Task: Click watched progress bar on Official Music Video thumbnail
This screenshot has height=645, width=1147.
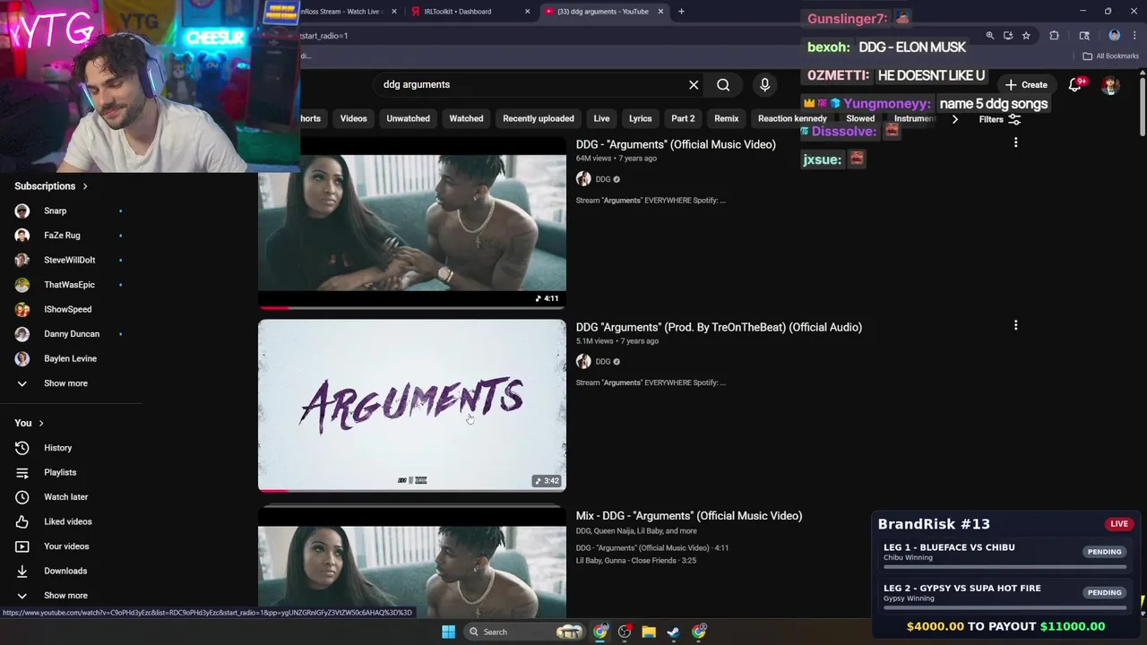Action: click(412, 307)
